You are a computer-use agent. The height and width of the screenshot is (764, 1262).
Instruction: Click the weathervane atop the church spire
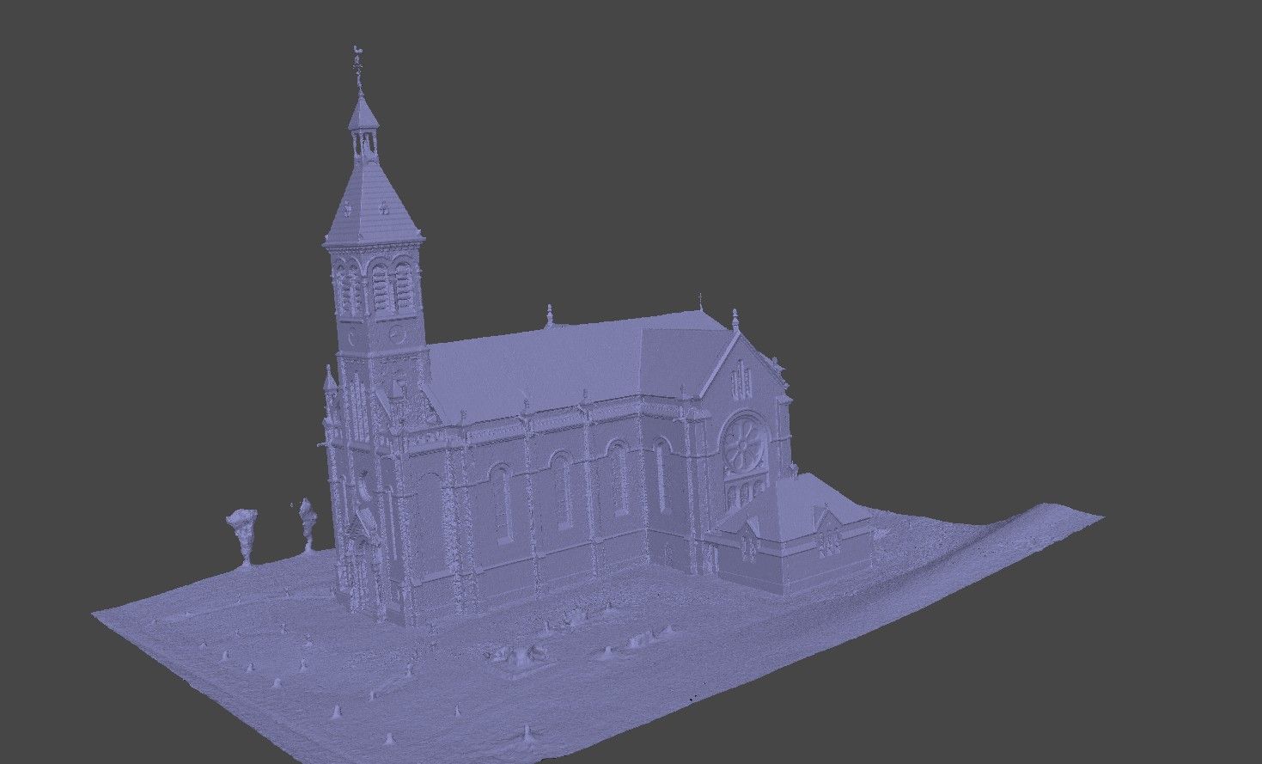pos(357,58)
